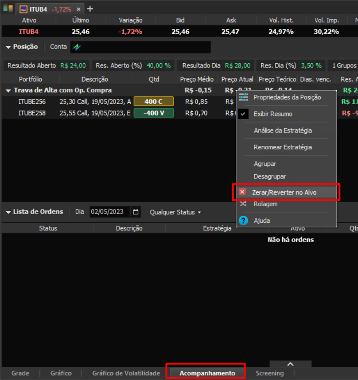Select the Acompanhamento tab
The height and width of the screenshot is (380, 358).
coord(207,373)
